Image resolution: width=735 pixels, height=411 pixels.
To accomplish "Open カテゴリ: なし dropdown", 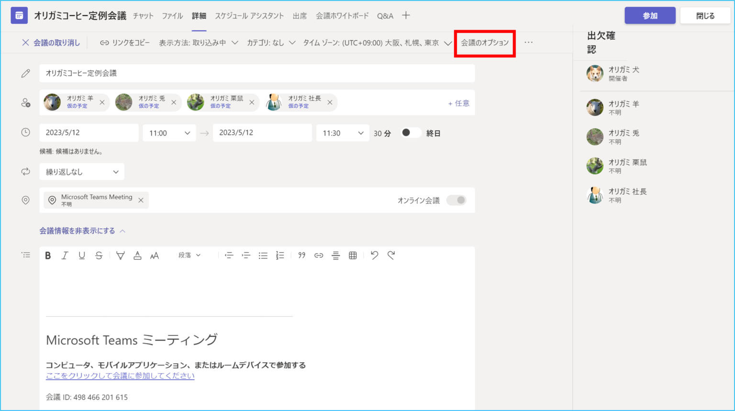I will click(271, 43).
